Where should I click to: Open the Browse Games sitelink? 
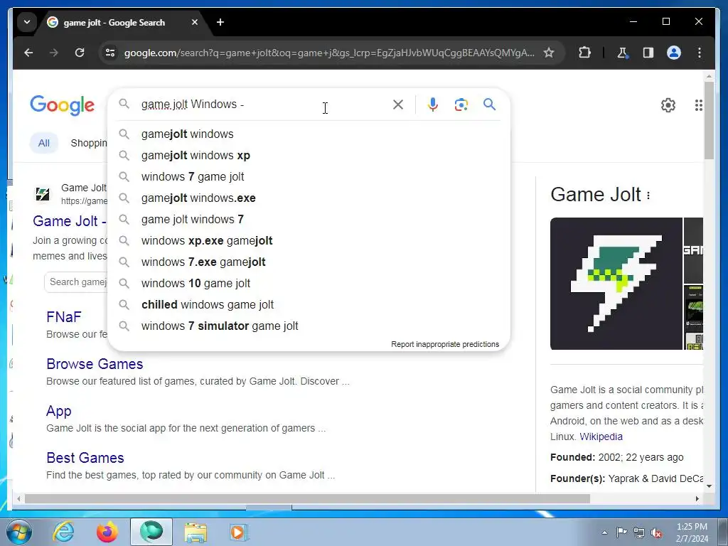coord(95,364)
